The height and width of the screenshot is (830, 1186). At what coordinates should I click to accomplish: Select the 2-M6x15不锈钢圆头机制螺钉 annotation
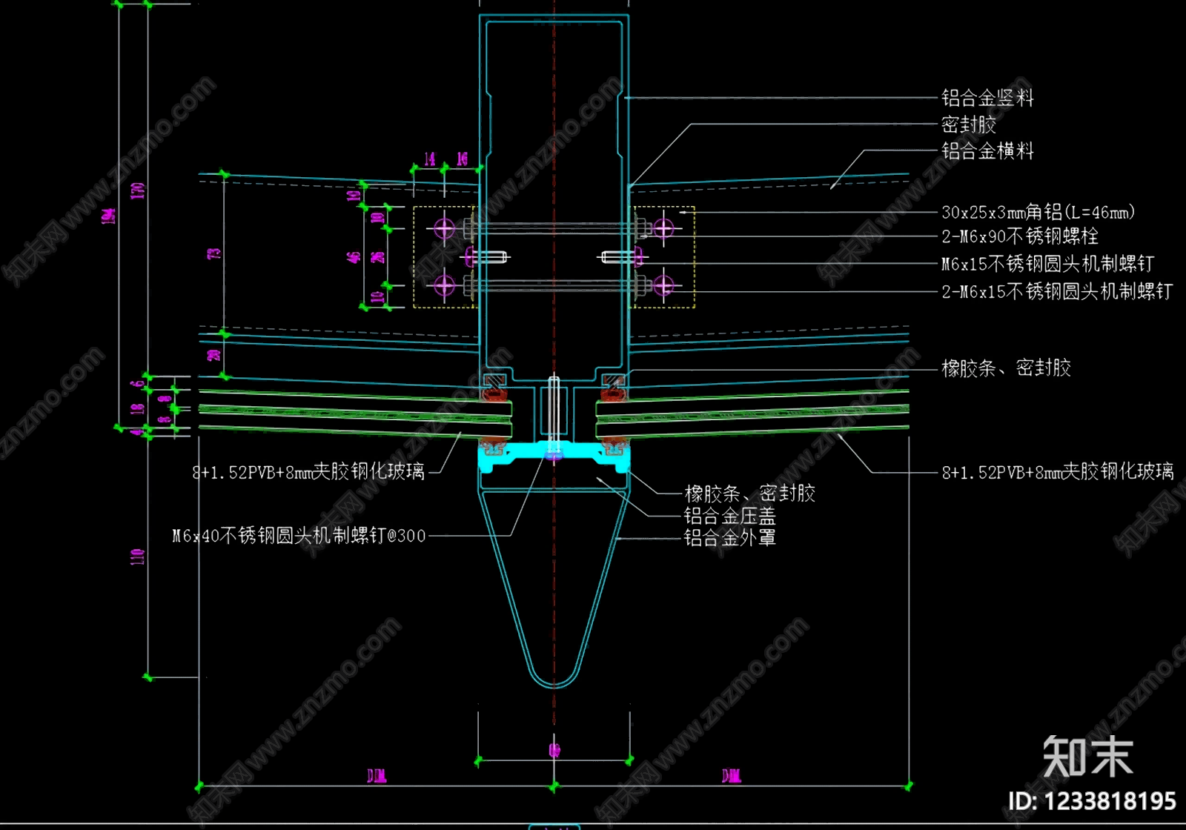tap(1057, 291)
